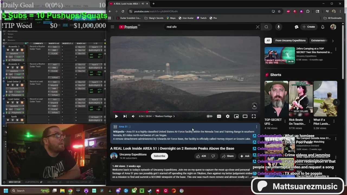Show next Shorts with arrow
Screen dimensions: 347x195
(x=336, y=102)
